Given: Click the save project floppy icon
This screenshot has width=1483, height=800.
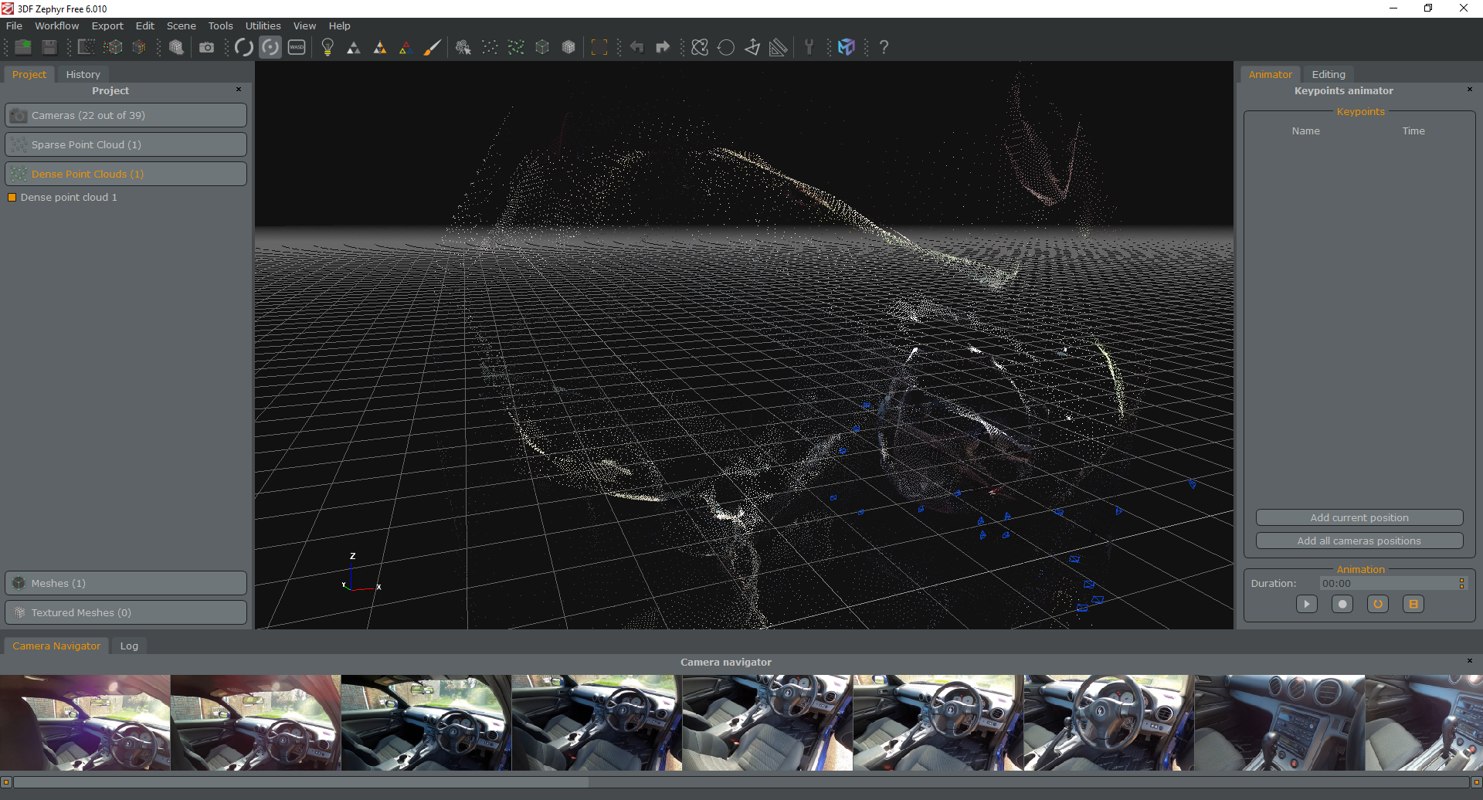Looking at the screenshot, I should tap(49, 48).
